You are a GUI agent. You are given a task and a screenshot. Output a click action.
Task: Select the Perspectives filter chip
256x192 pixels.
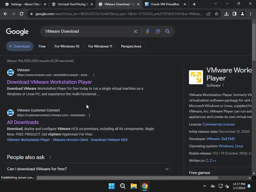pos(131,46)
